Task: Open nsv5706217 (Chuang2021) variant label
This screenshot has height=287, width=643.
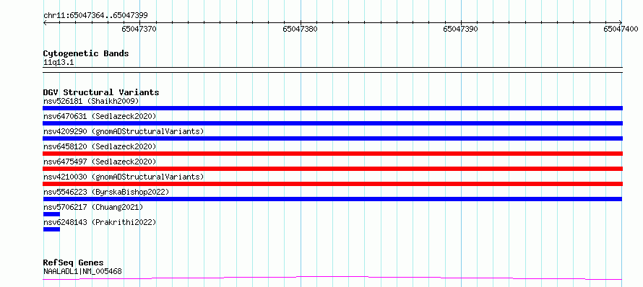Action: 93,207
